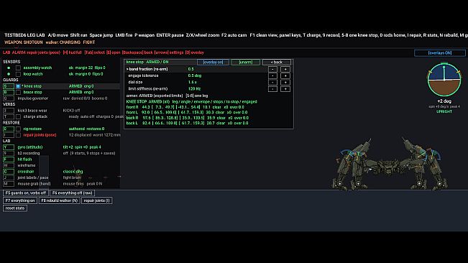Click the walker robot in the scene
The image size is (468, 263).
(390, 164)
